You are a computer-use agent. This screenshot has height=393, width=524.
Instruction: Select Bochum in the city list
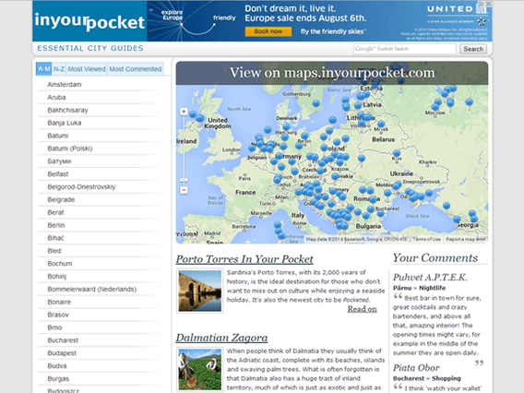coord(60,263)
